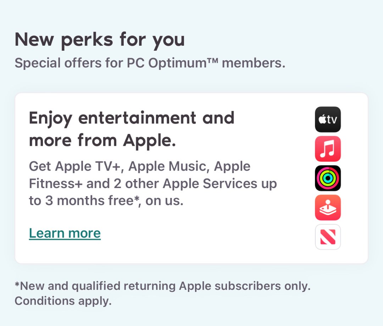Tap the "Enjoy entertainment and" card headline
Viewport: 383px width, 326px height.
pyautogui.click(x=132, y=118)
